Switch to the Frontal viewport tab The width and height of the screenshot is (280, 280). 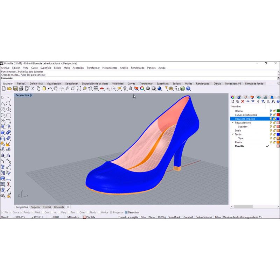[47, 207]
